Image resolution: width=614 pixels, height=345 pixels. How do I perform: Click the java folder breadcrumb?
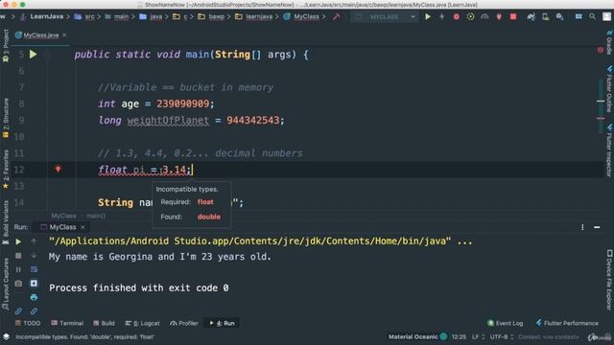click(x=152, y=17)
